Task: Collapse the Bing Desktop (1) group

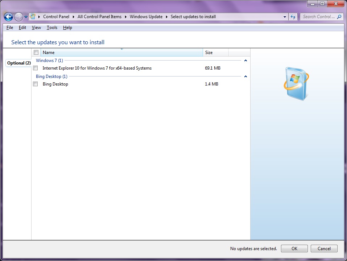Action: 245,76
